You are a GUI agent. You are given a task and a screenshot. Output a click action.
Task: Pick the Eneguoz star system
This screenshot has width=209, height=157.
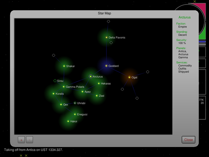75,114
